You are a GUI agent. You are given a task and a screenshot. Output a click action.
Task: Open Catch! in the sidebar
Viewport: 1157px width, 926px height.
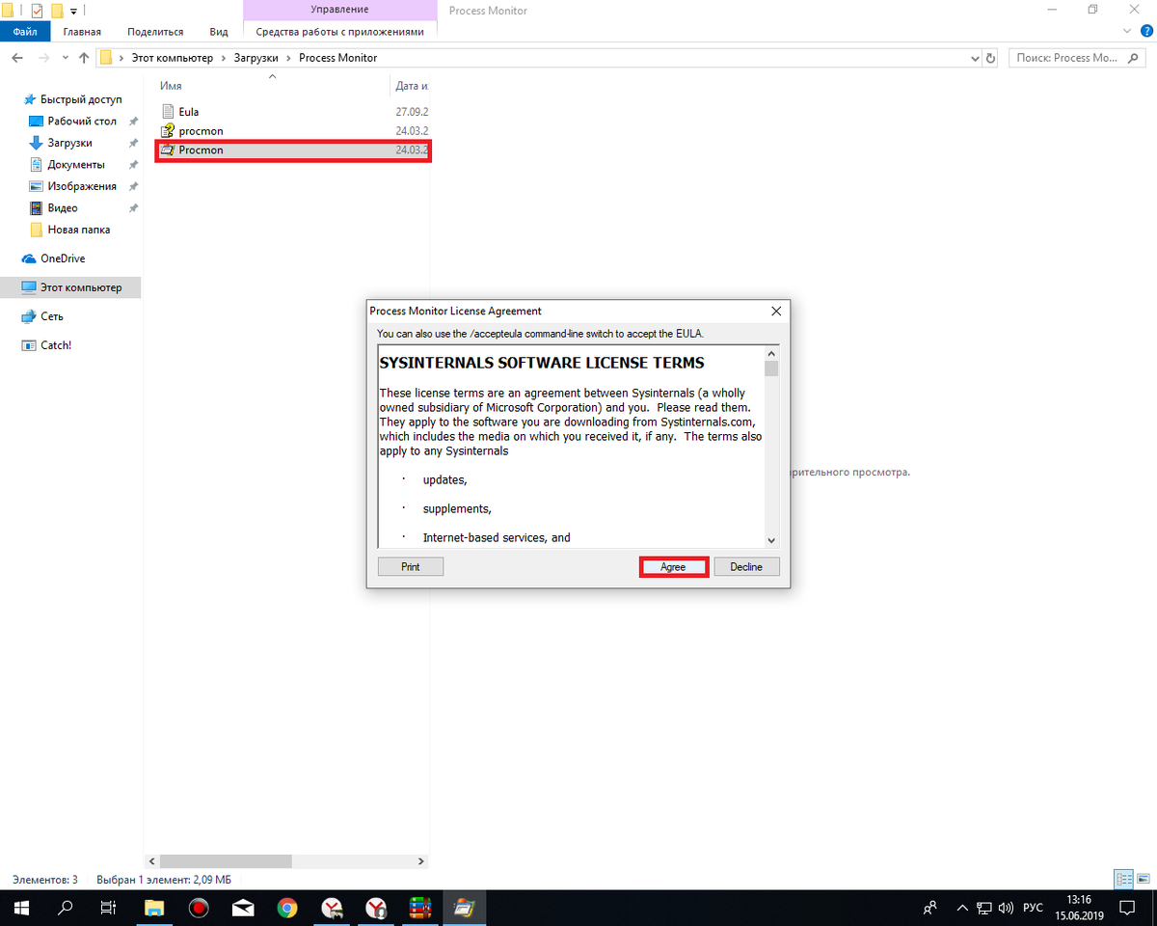point(56,345)
